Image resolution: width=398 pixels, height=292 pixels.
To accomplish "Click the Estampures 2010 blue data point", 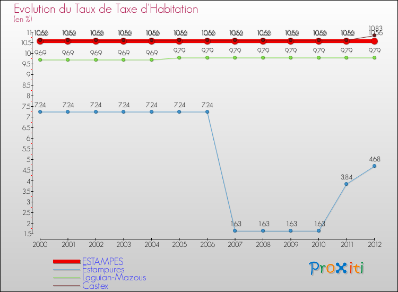I will click(318, 231).
